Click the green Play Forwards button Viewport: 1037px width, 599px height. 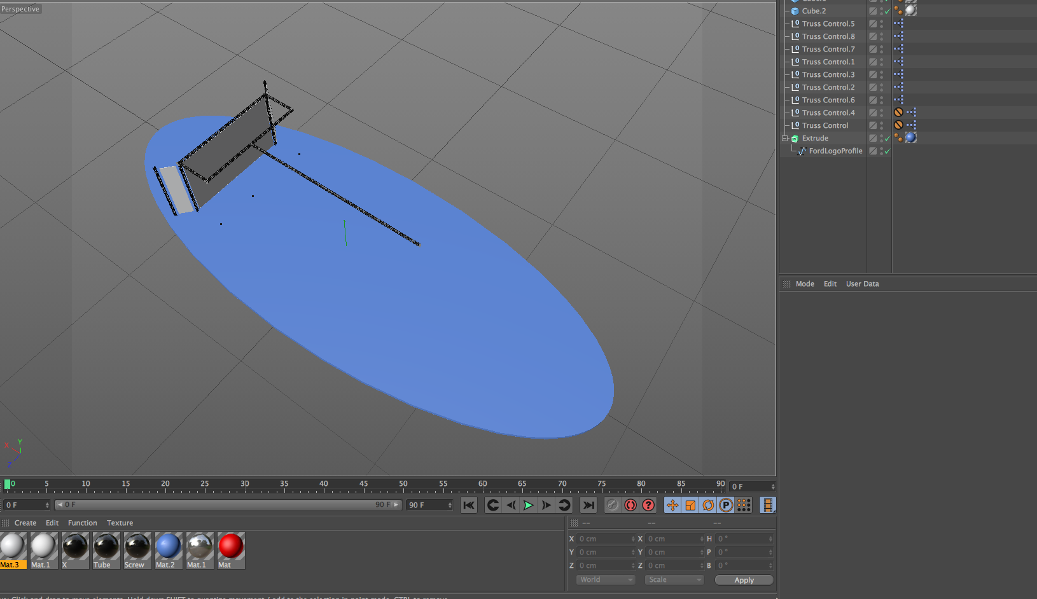tap(528, 505)
